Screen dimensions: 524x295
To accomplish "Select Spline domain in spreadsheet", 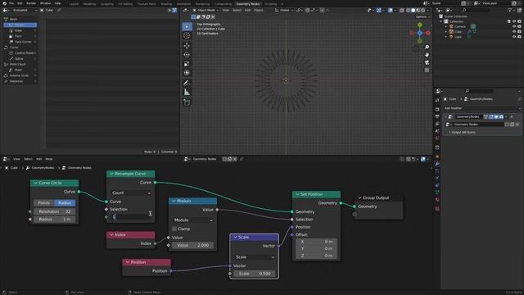I will pos(20,59).
